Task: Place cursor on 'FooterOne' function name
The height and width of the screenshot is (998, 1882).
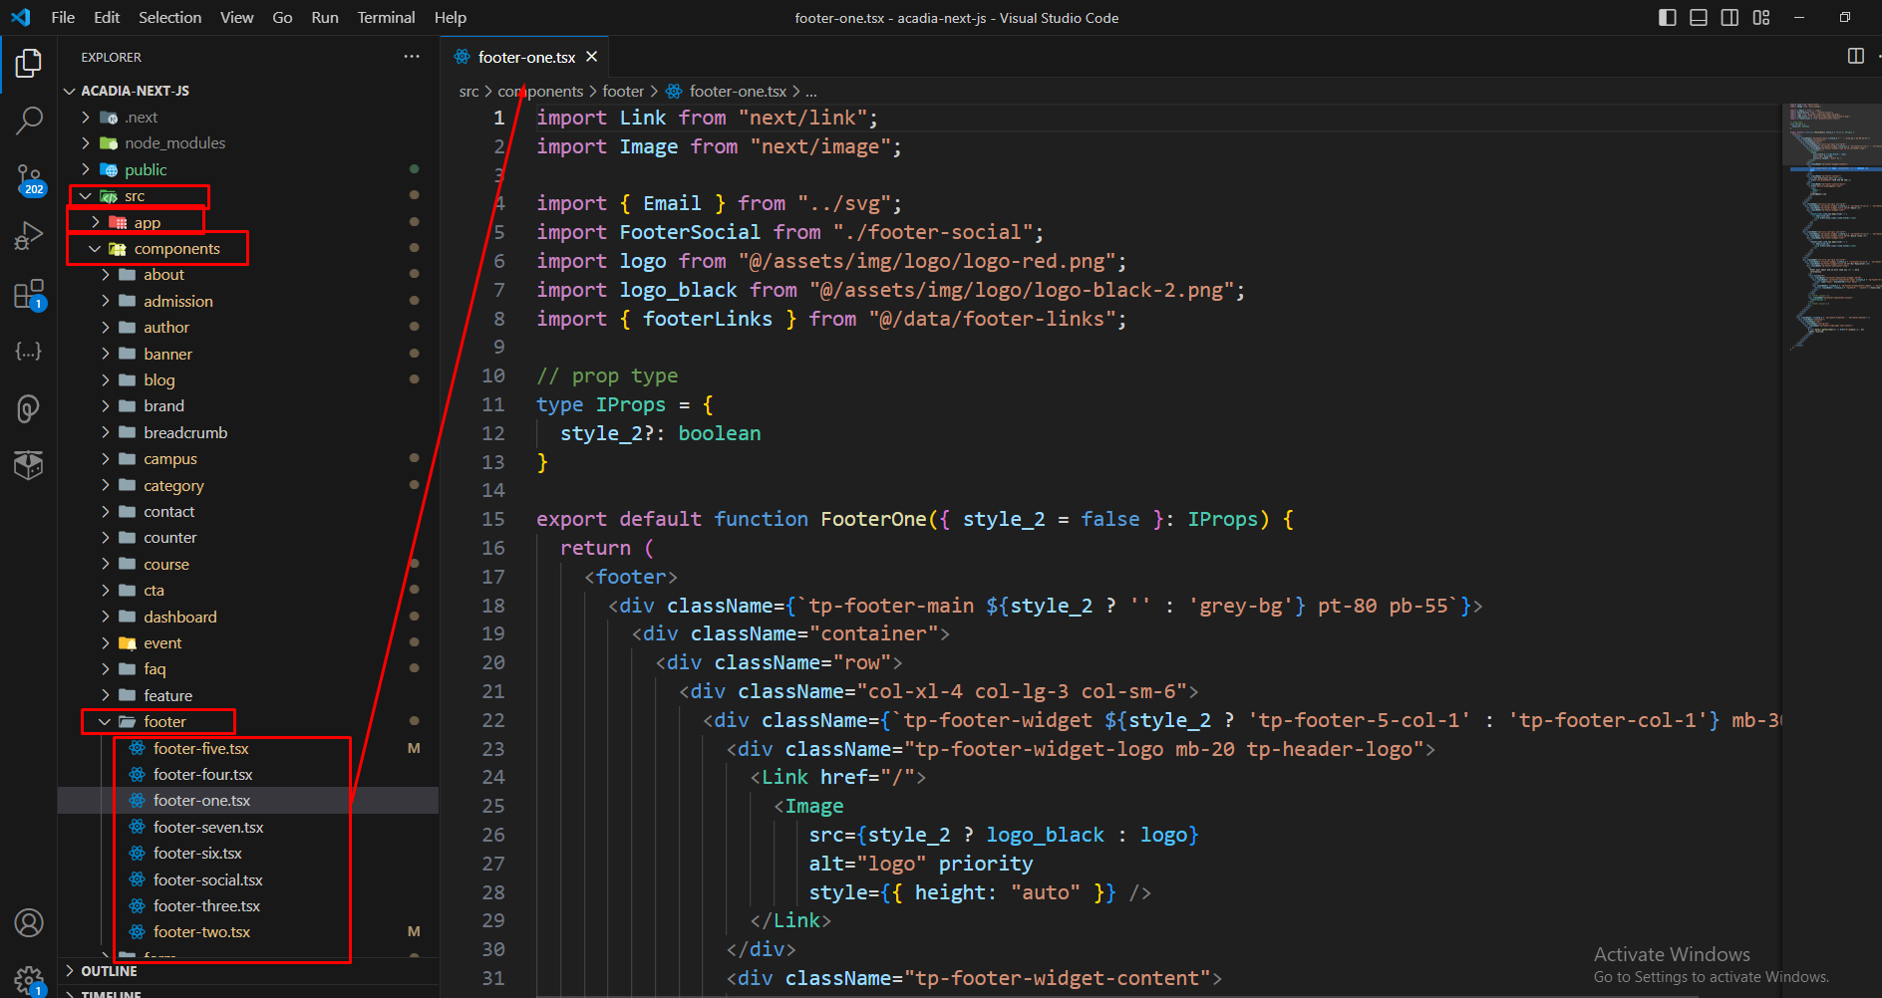Action: 873,519
